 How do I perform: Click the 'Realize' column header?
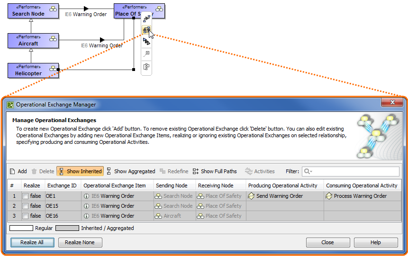pos(33,185)
